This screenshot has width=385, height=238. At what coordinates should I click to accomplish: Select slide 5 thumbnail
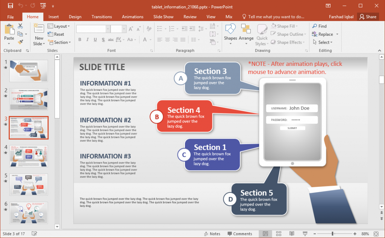tap(29, 185)
